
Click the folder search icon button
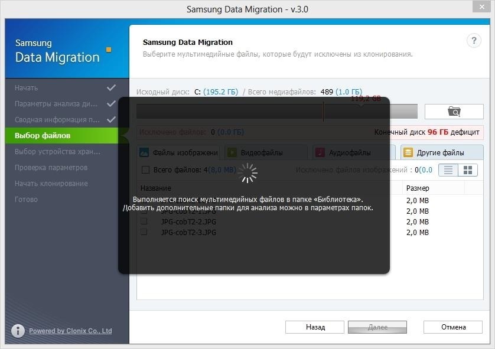(x=454, y=112)
